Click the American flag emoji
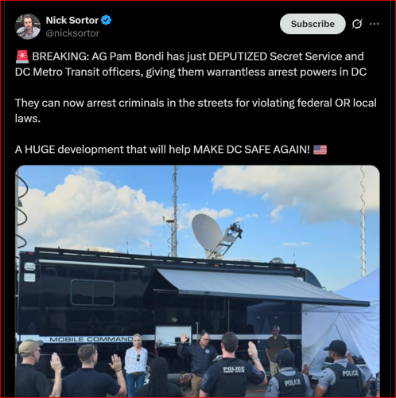Image resolution: width=396 pixels, height=398 pixels. click(320, 150)
